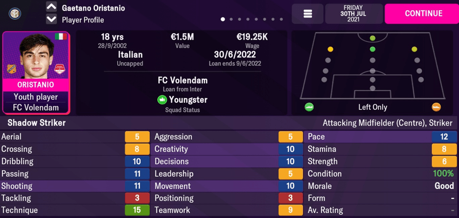Open the calendar date panel
Screen dimensions: 459x218
[353, 14]
